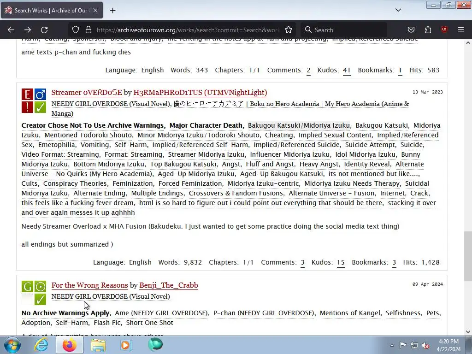List all open tabs dropdown
The width and height of the screenshot is (472, 354).
pyautogui.click(x=398, y=10)
